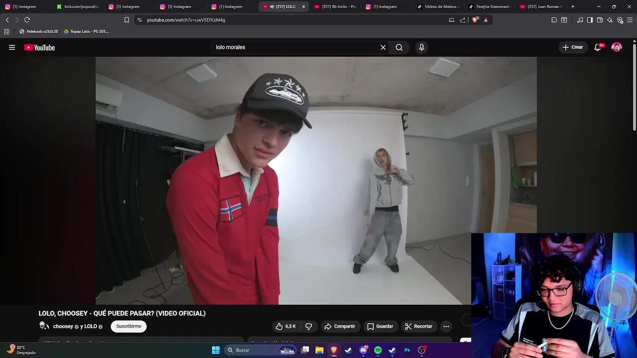Open the account avatar menu
The height and width of the screenshot is (358, 637).
[x=617, y=47]
